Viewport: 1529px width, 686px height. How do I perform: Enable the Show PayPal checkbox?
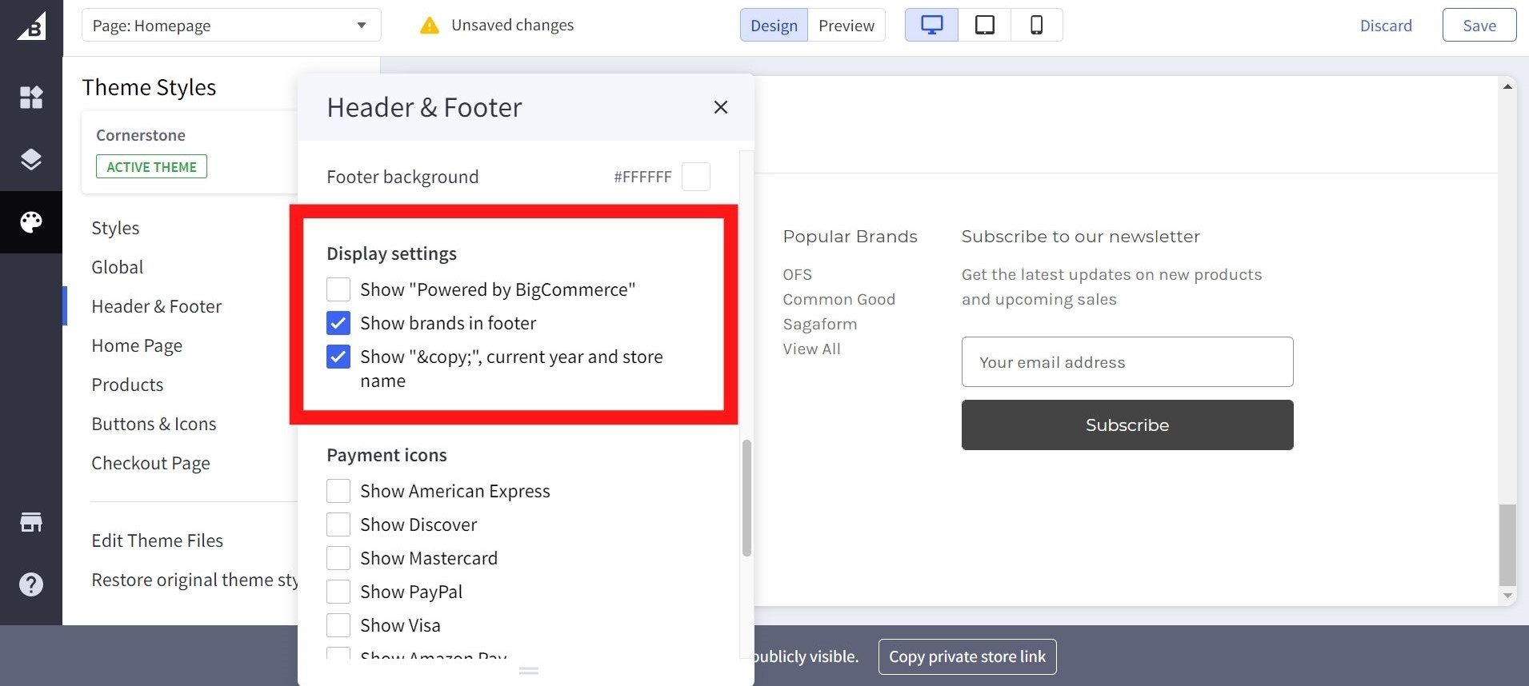pyautogui.click(x=338, y=592)
